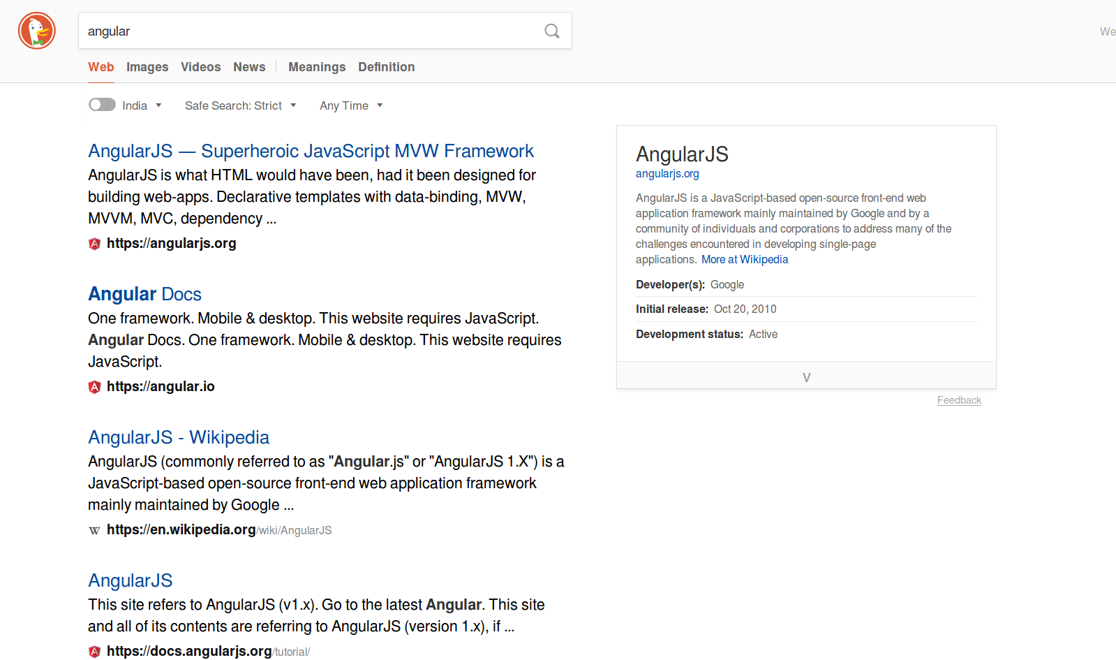The image size is (1116, 660).
Task: Click the Angular favicon beside https://angularjs.org
Action: click(x=95, y=244)
